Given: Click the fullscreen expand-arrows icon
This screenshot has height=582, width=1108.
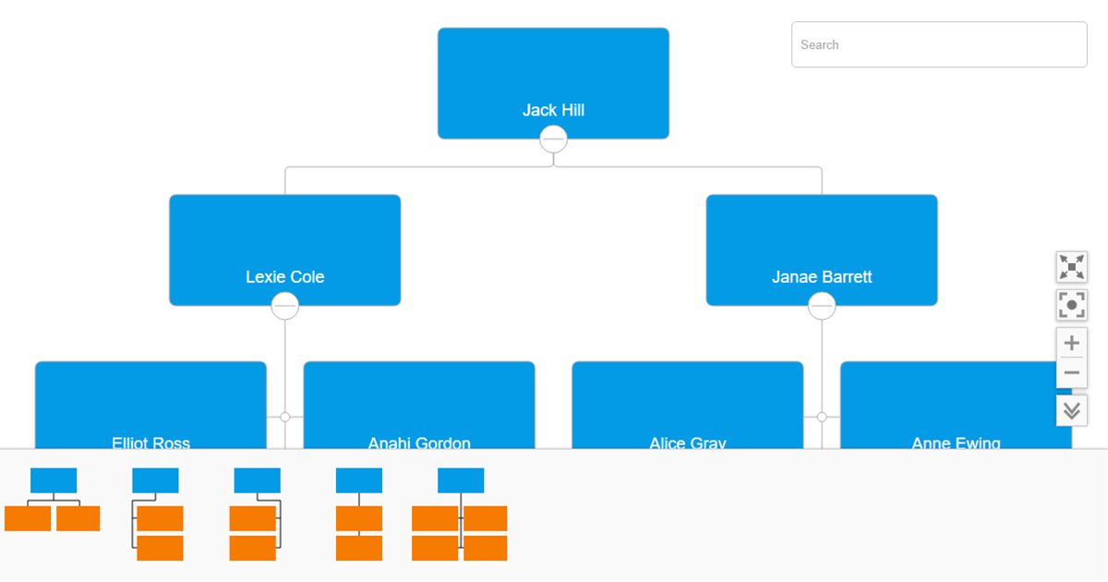Looking at the screenshot, I should [x=1071, y=266].
